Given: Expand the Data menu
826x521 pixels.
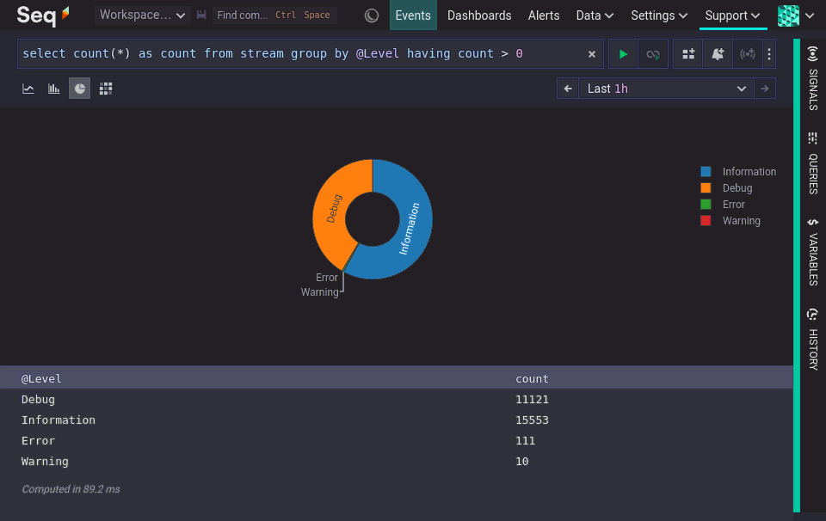Looking at the screenshot, I should coord(595,15).
